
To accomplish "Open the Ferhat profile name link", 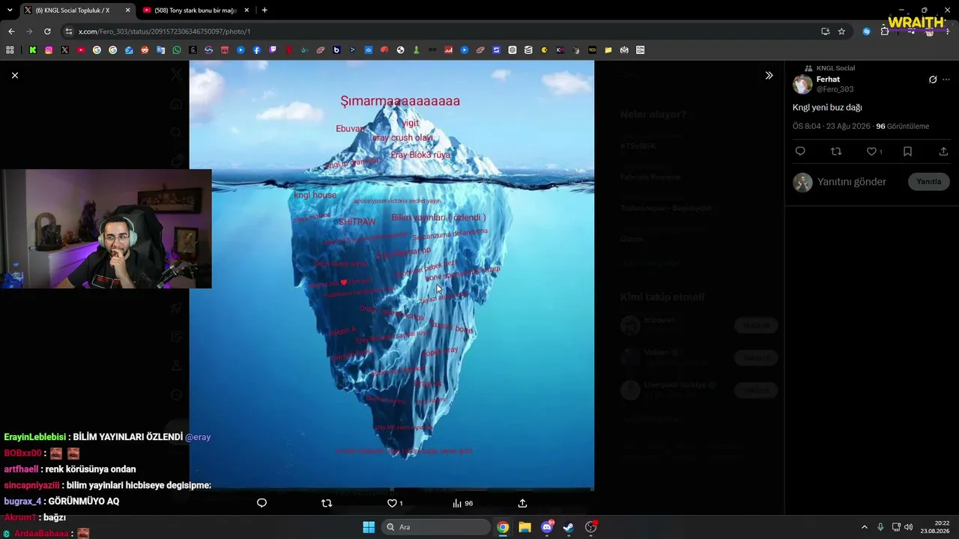I will coord(828,79).
